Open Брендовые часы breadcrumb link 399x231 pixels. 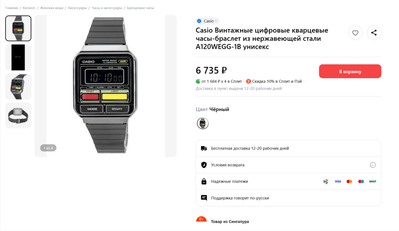(141, 8)
